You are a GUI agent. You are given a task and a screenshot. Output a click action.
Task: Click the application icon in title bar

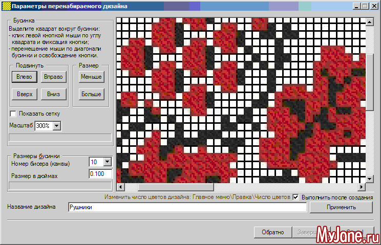point(6,7)
